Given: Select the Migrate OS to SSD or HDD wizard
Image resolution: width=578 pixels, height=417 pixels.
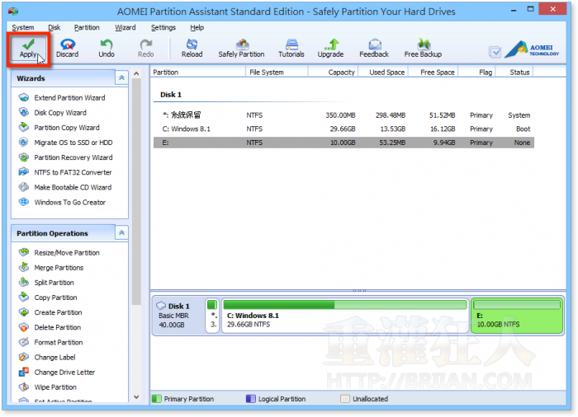Looking at the screenshot, I should 73,143.
